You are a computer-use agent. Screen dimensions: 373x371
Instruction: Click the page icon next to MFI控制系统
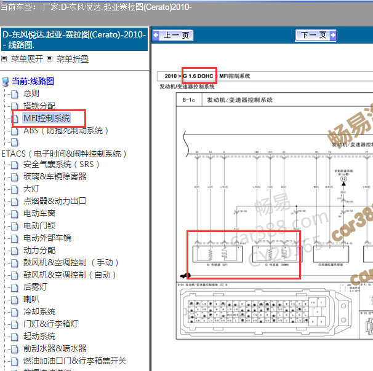(x=15, y=119)
